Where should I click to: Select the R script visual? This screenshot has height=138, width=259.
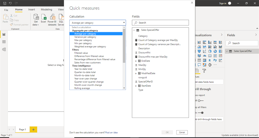click(210, 60)
